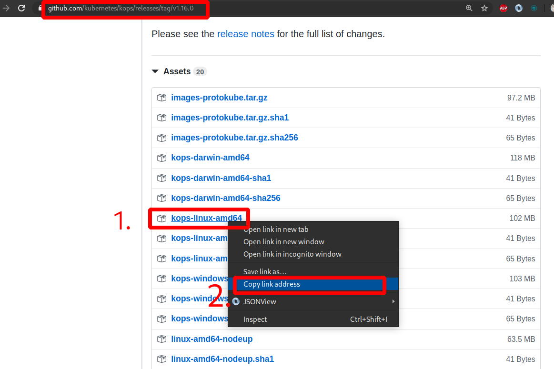The width and height of the screenshot is (554, 369).
Task: Download images-protokube.tar.gz.sha256
Action: [234, 138]
